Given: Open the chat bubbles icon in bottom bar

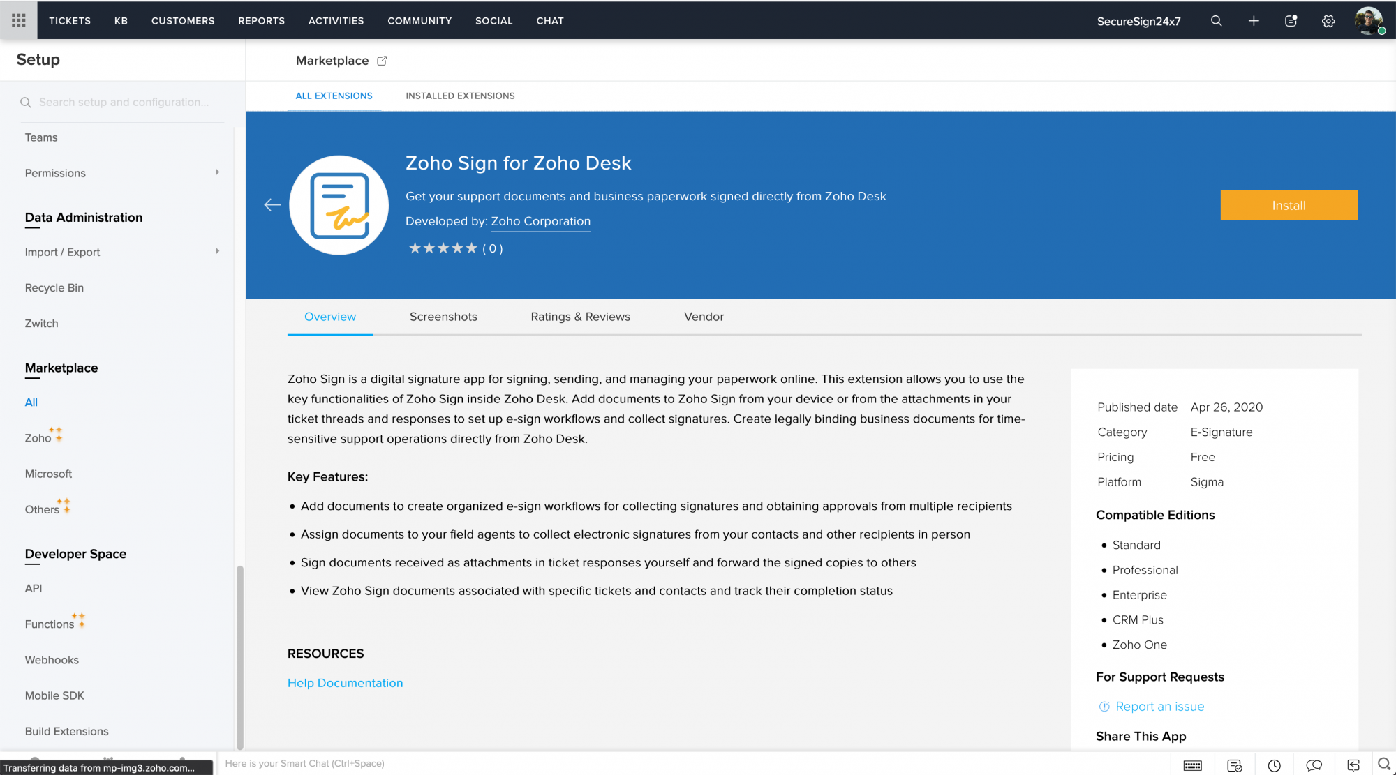Looking at the screenshot, I should [1314, 765].
